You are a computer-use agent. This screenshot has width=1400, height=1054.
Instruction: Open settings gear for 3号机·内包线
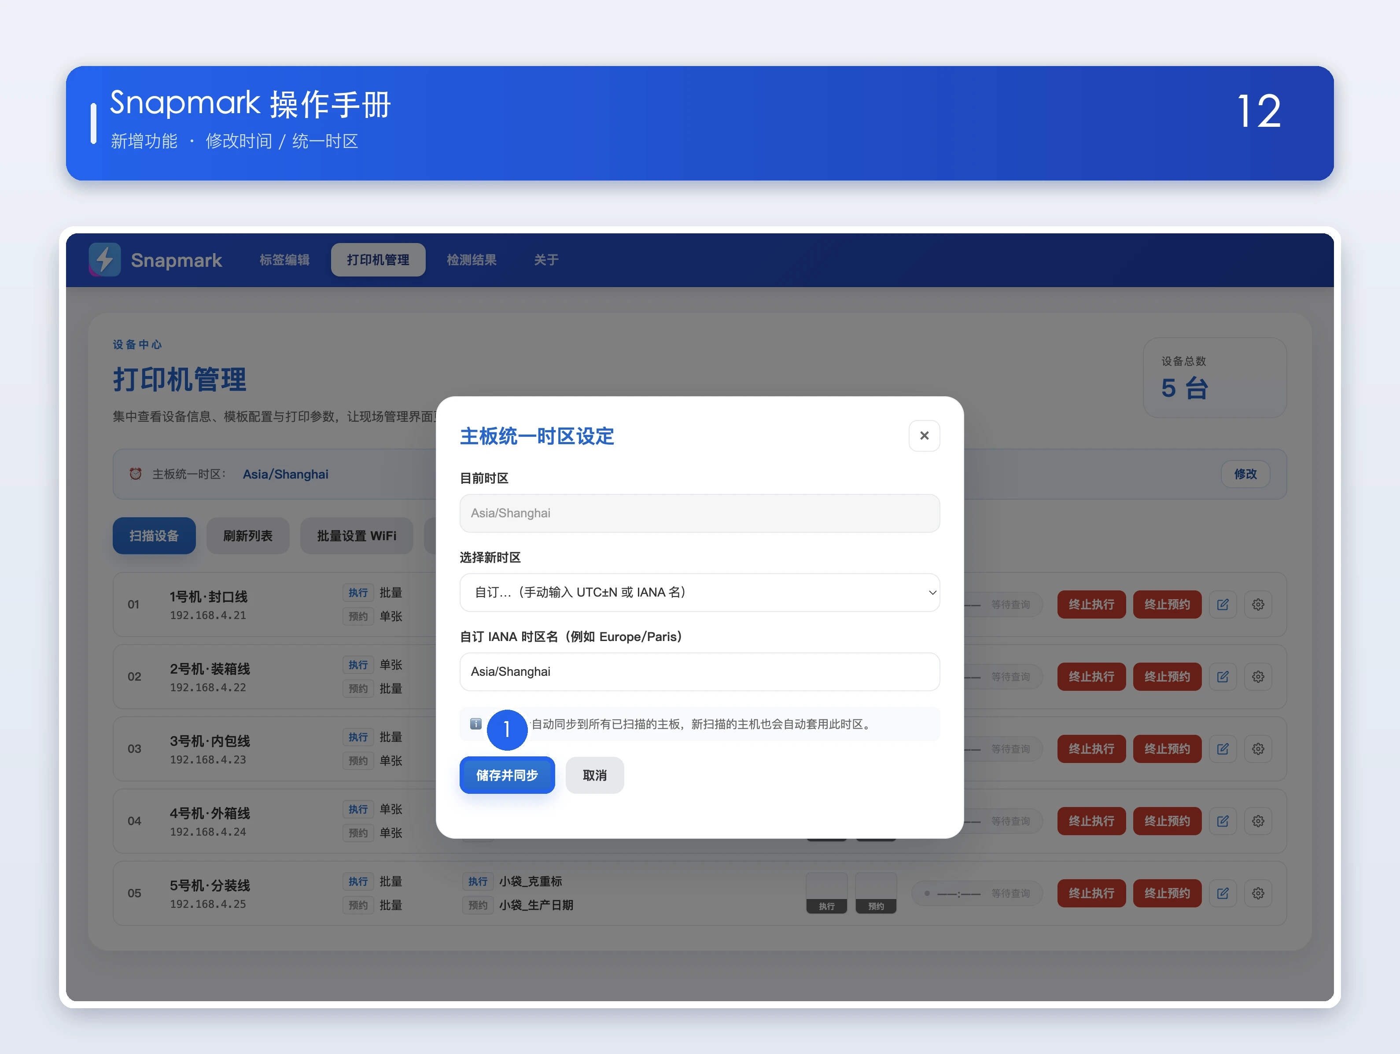1258,749
